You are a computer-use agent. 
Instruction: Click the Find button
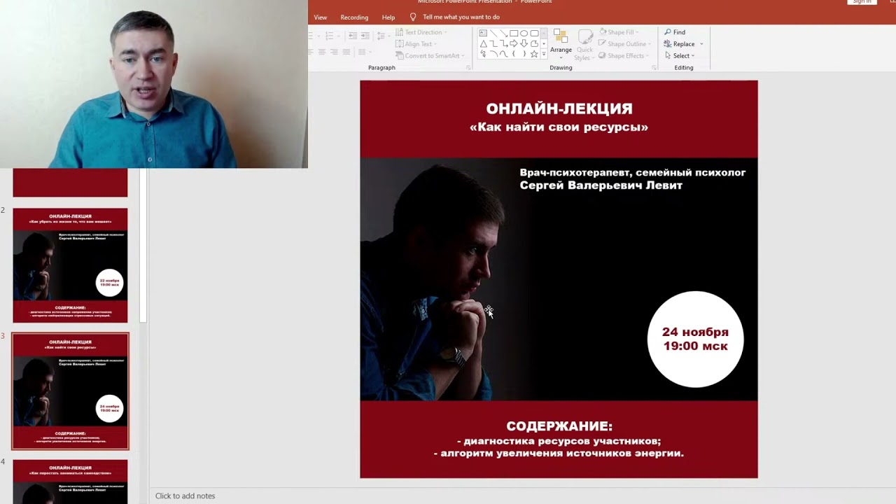675,32
